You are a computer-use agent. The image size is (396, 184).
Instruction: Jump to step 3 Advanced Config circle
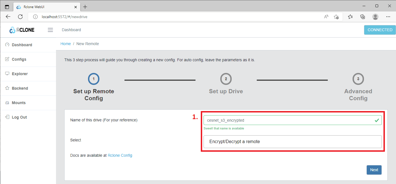pyautogui.click(x=358, y=79)
